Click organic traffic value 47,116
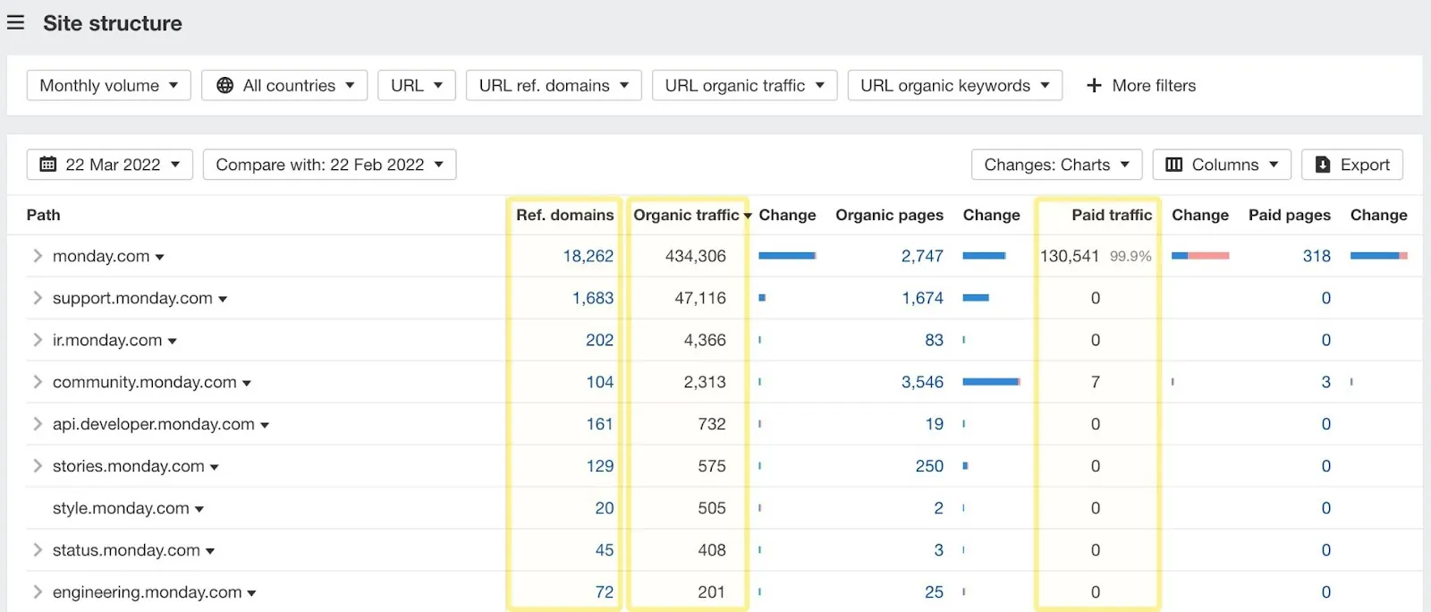This screenshot has height=612, width=1431. pyautogui.click(x=700, y=298)
